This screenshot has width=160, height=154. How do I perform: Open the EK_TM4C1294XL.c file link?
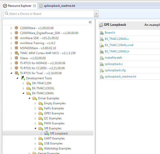tap(117, 39)
